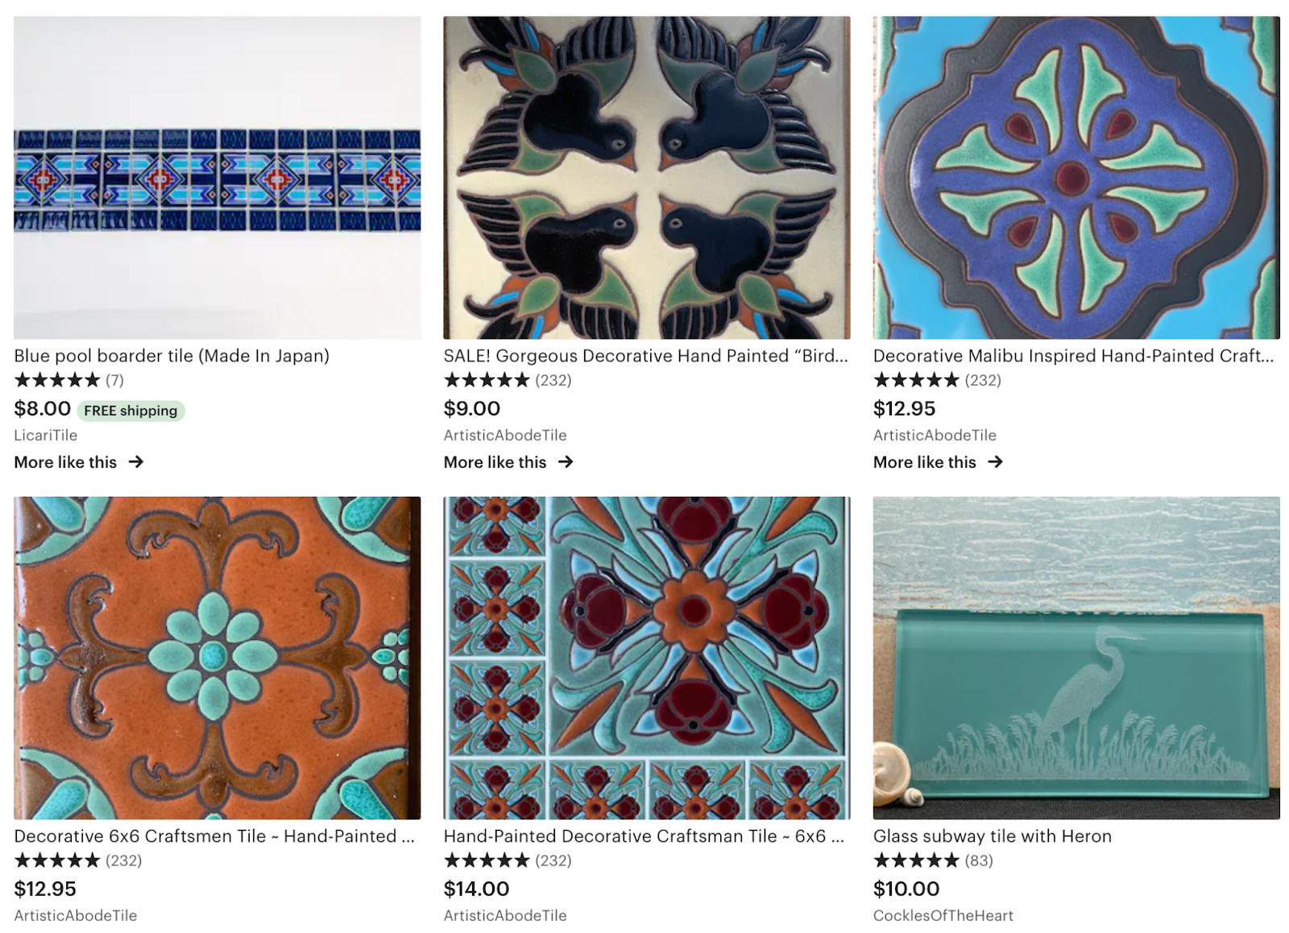View the blue Malibu Inspired tile image
The width and height of the screenshot is (1289, 933).
click(1076, 178)
